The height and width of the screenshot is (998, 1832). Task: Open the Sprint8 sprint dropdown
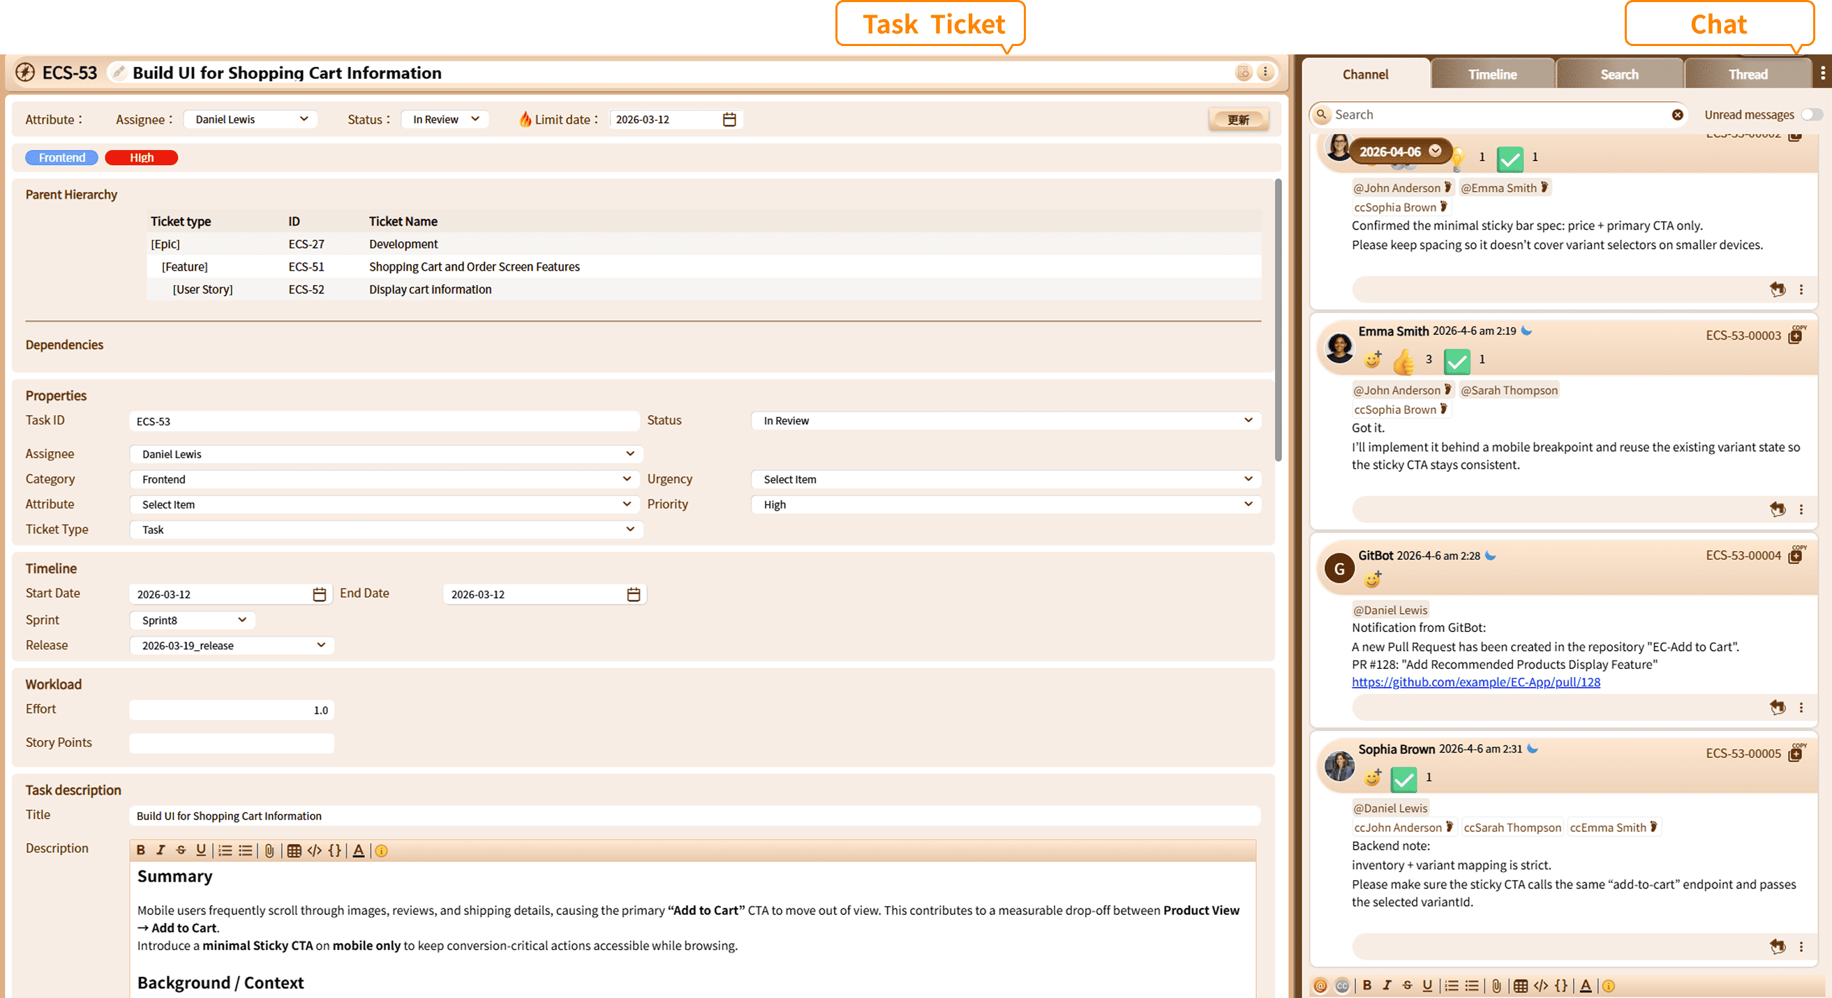pos(193,620)
